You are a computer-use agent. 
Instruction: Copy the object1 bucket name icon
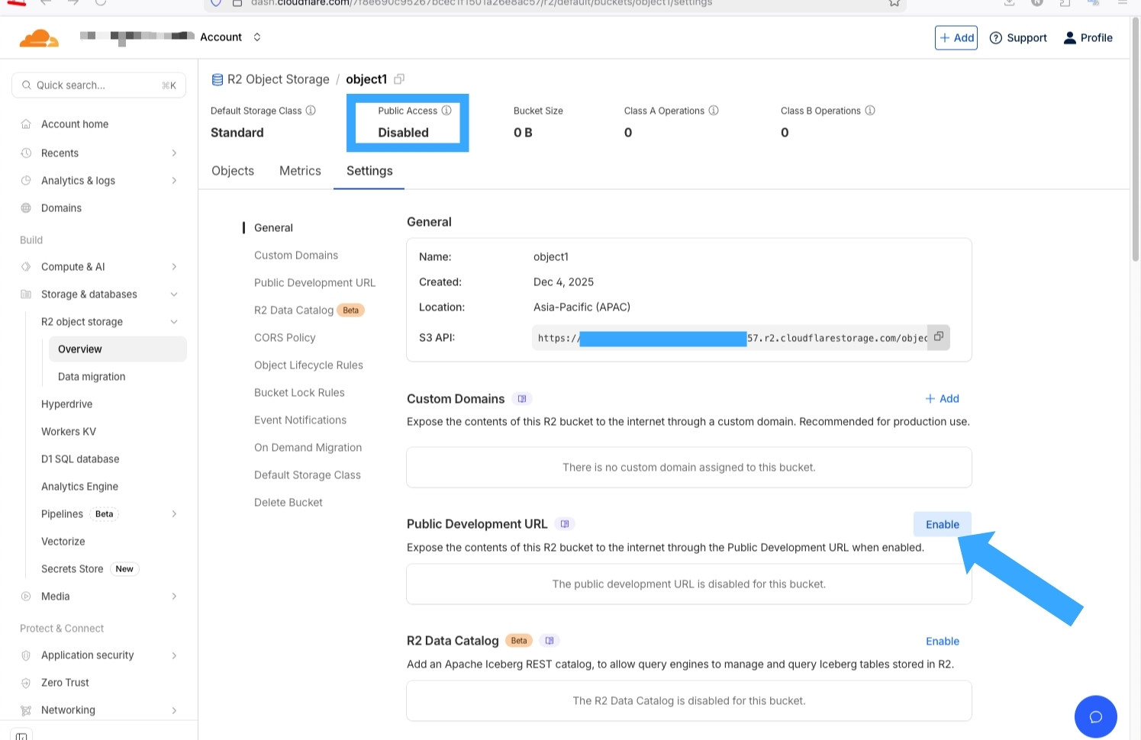[x=399, y=79]
